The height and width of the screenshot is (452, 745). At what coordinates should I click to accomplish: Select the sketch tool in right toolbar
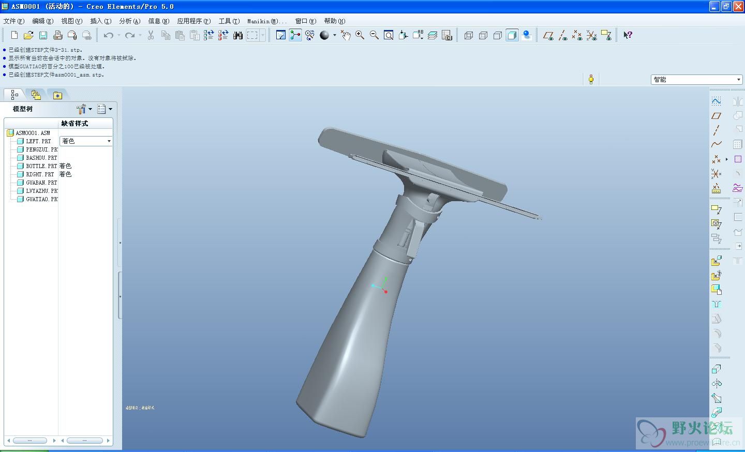(716, 101)
